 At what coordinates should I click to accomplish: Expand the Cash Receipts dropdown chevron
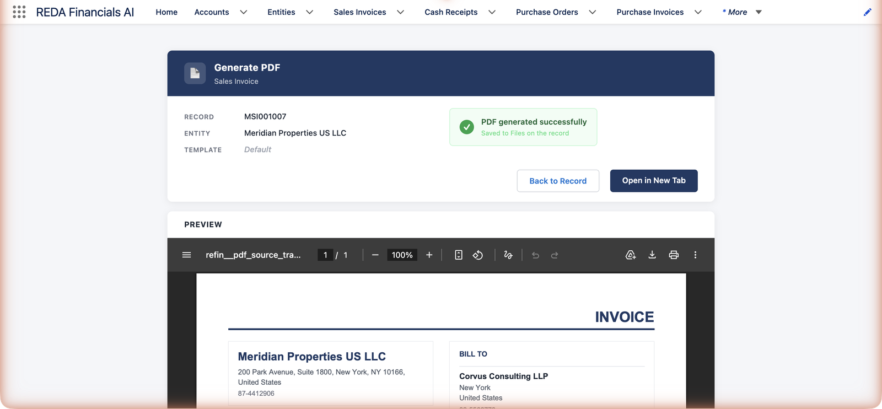(492, 12)
